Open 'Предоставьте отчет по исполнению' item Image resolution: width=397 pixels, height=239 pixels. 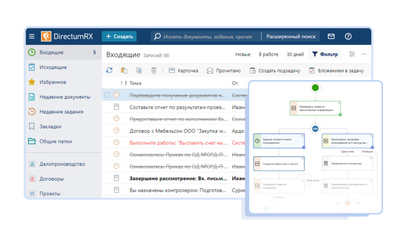178,119
